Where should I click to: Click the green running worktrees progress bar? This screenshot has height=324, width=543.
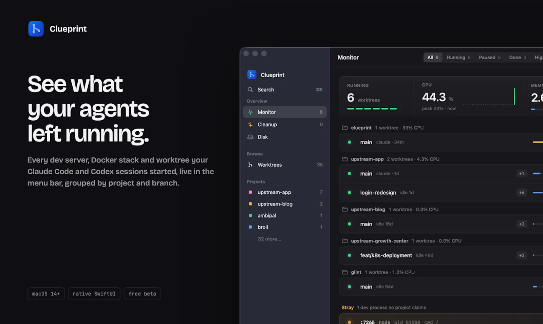tap(372, 109)
